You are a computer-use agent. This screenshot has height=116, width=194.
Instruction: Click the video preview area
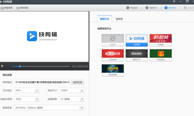click(x=44, y=37)
